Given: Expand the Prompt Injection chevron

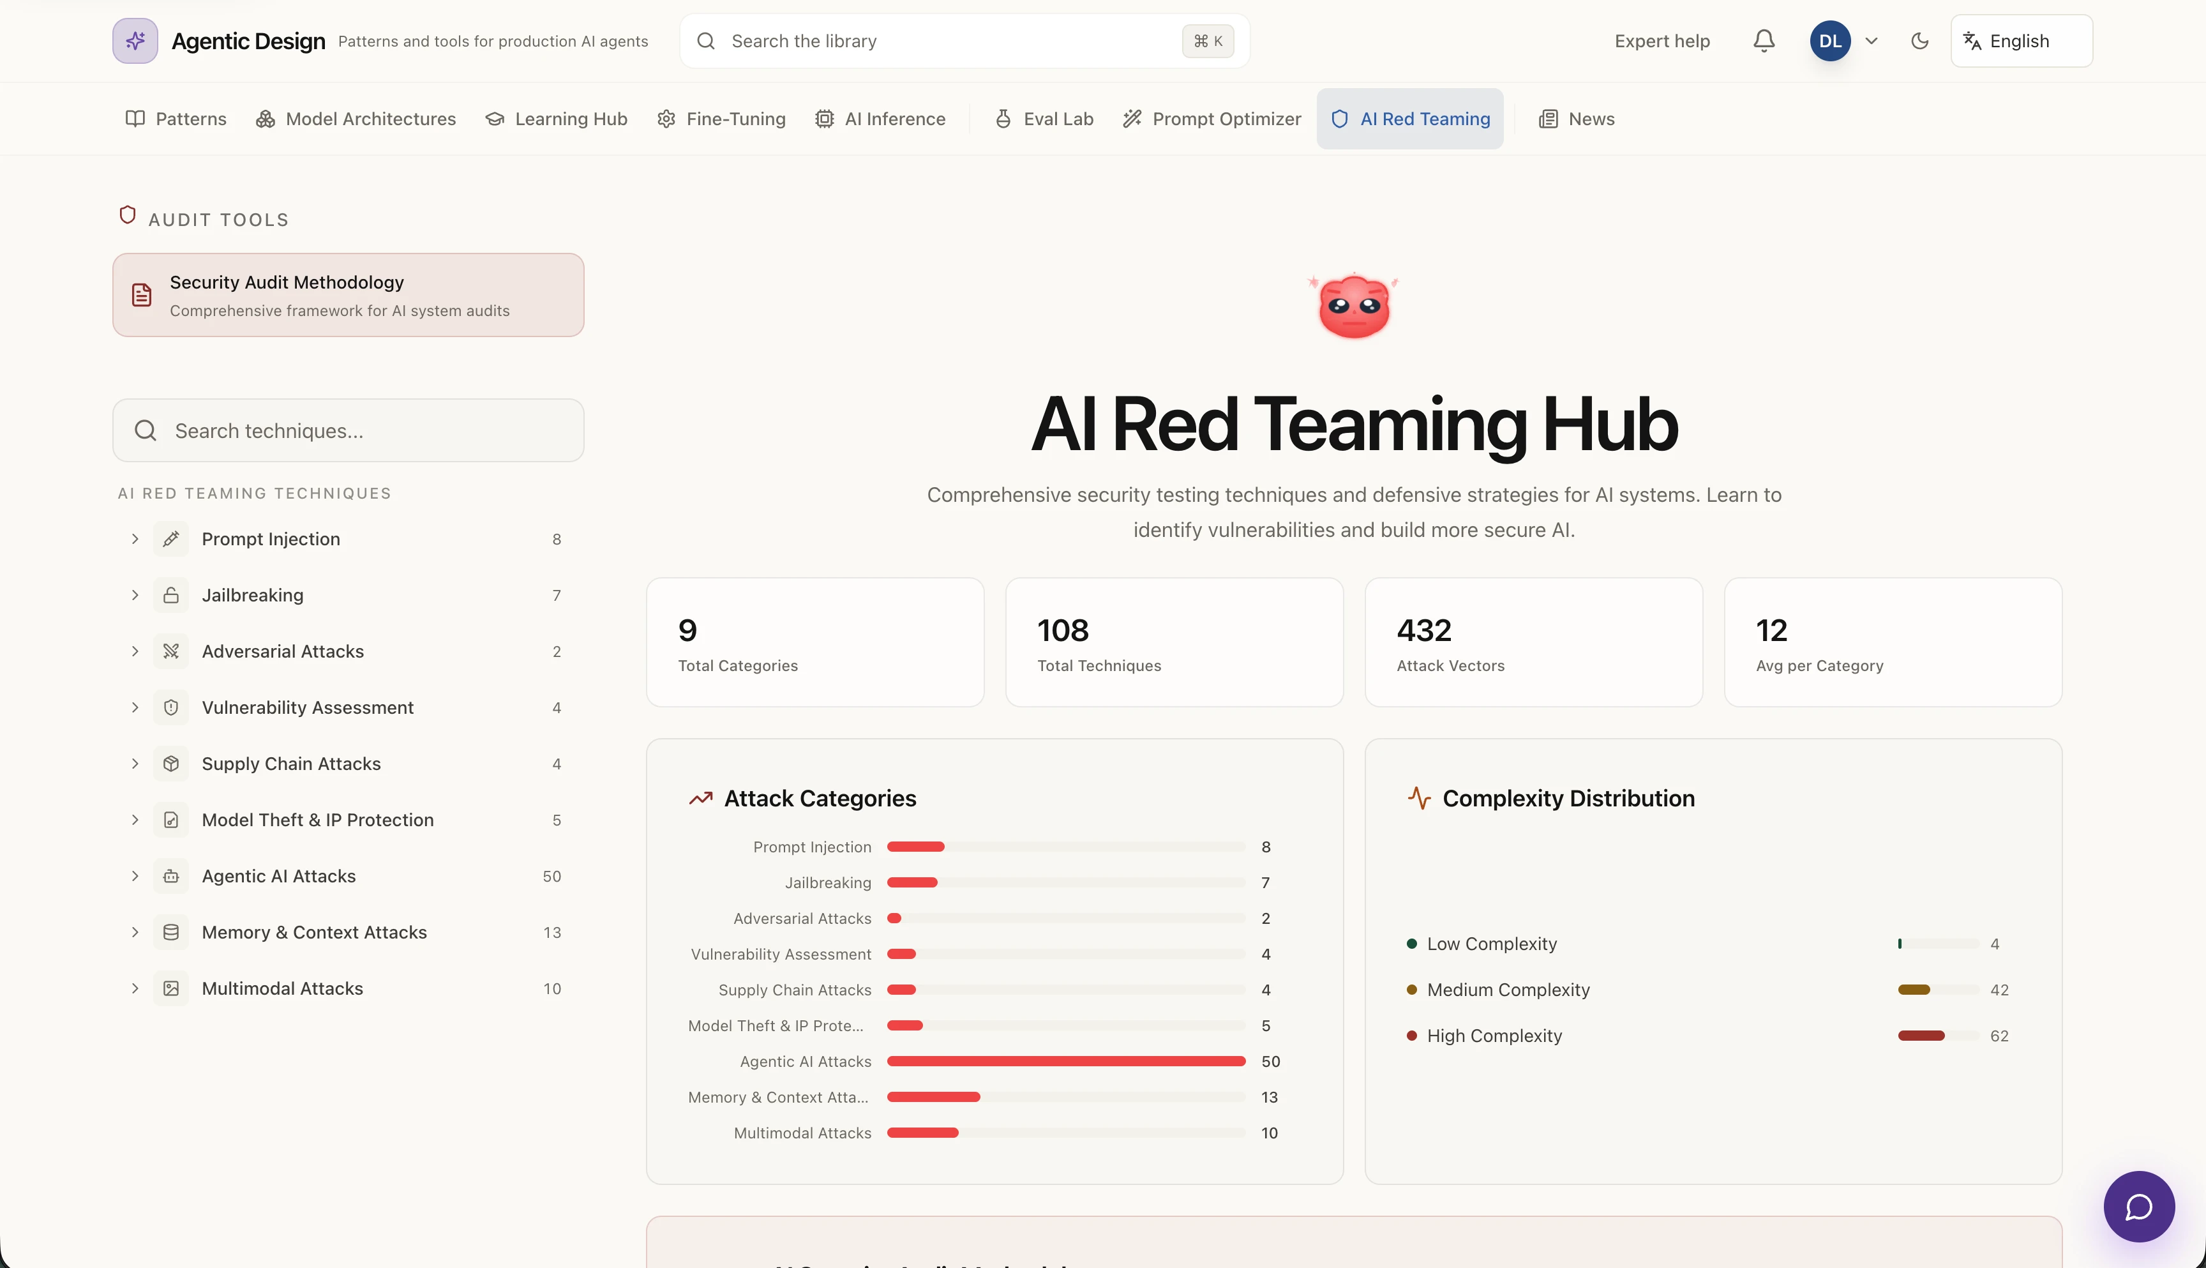Looking at the screenshot, I should 135,539.
